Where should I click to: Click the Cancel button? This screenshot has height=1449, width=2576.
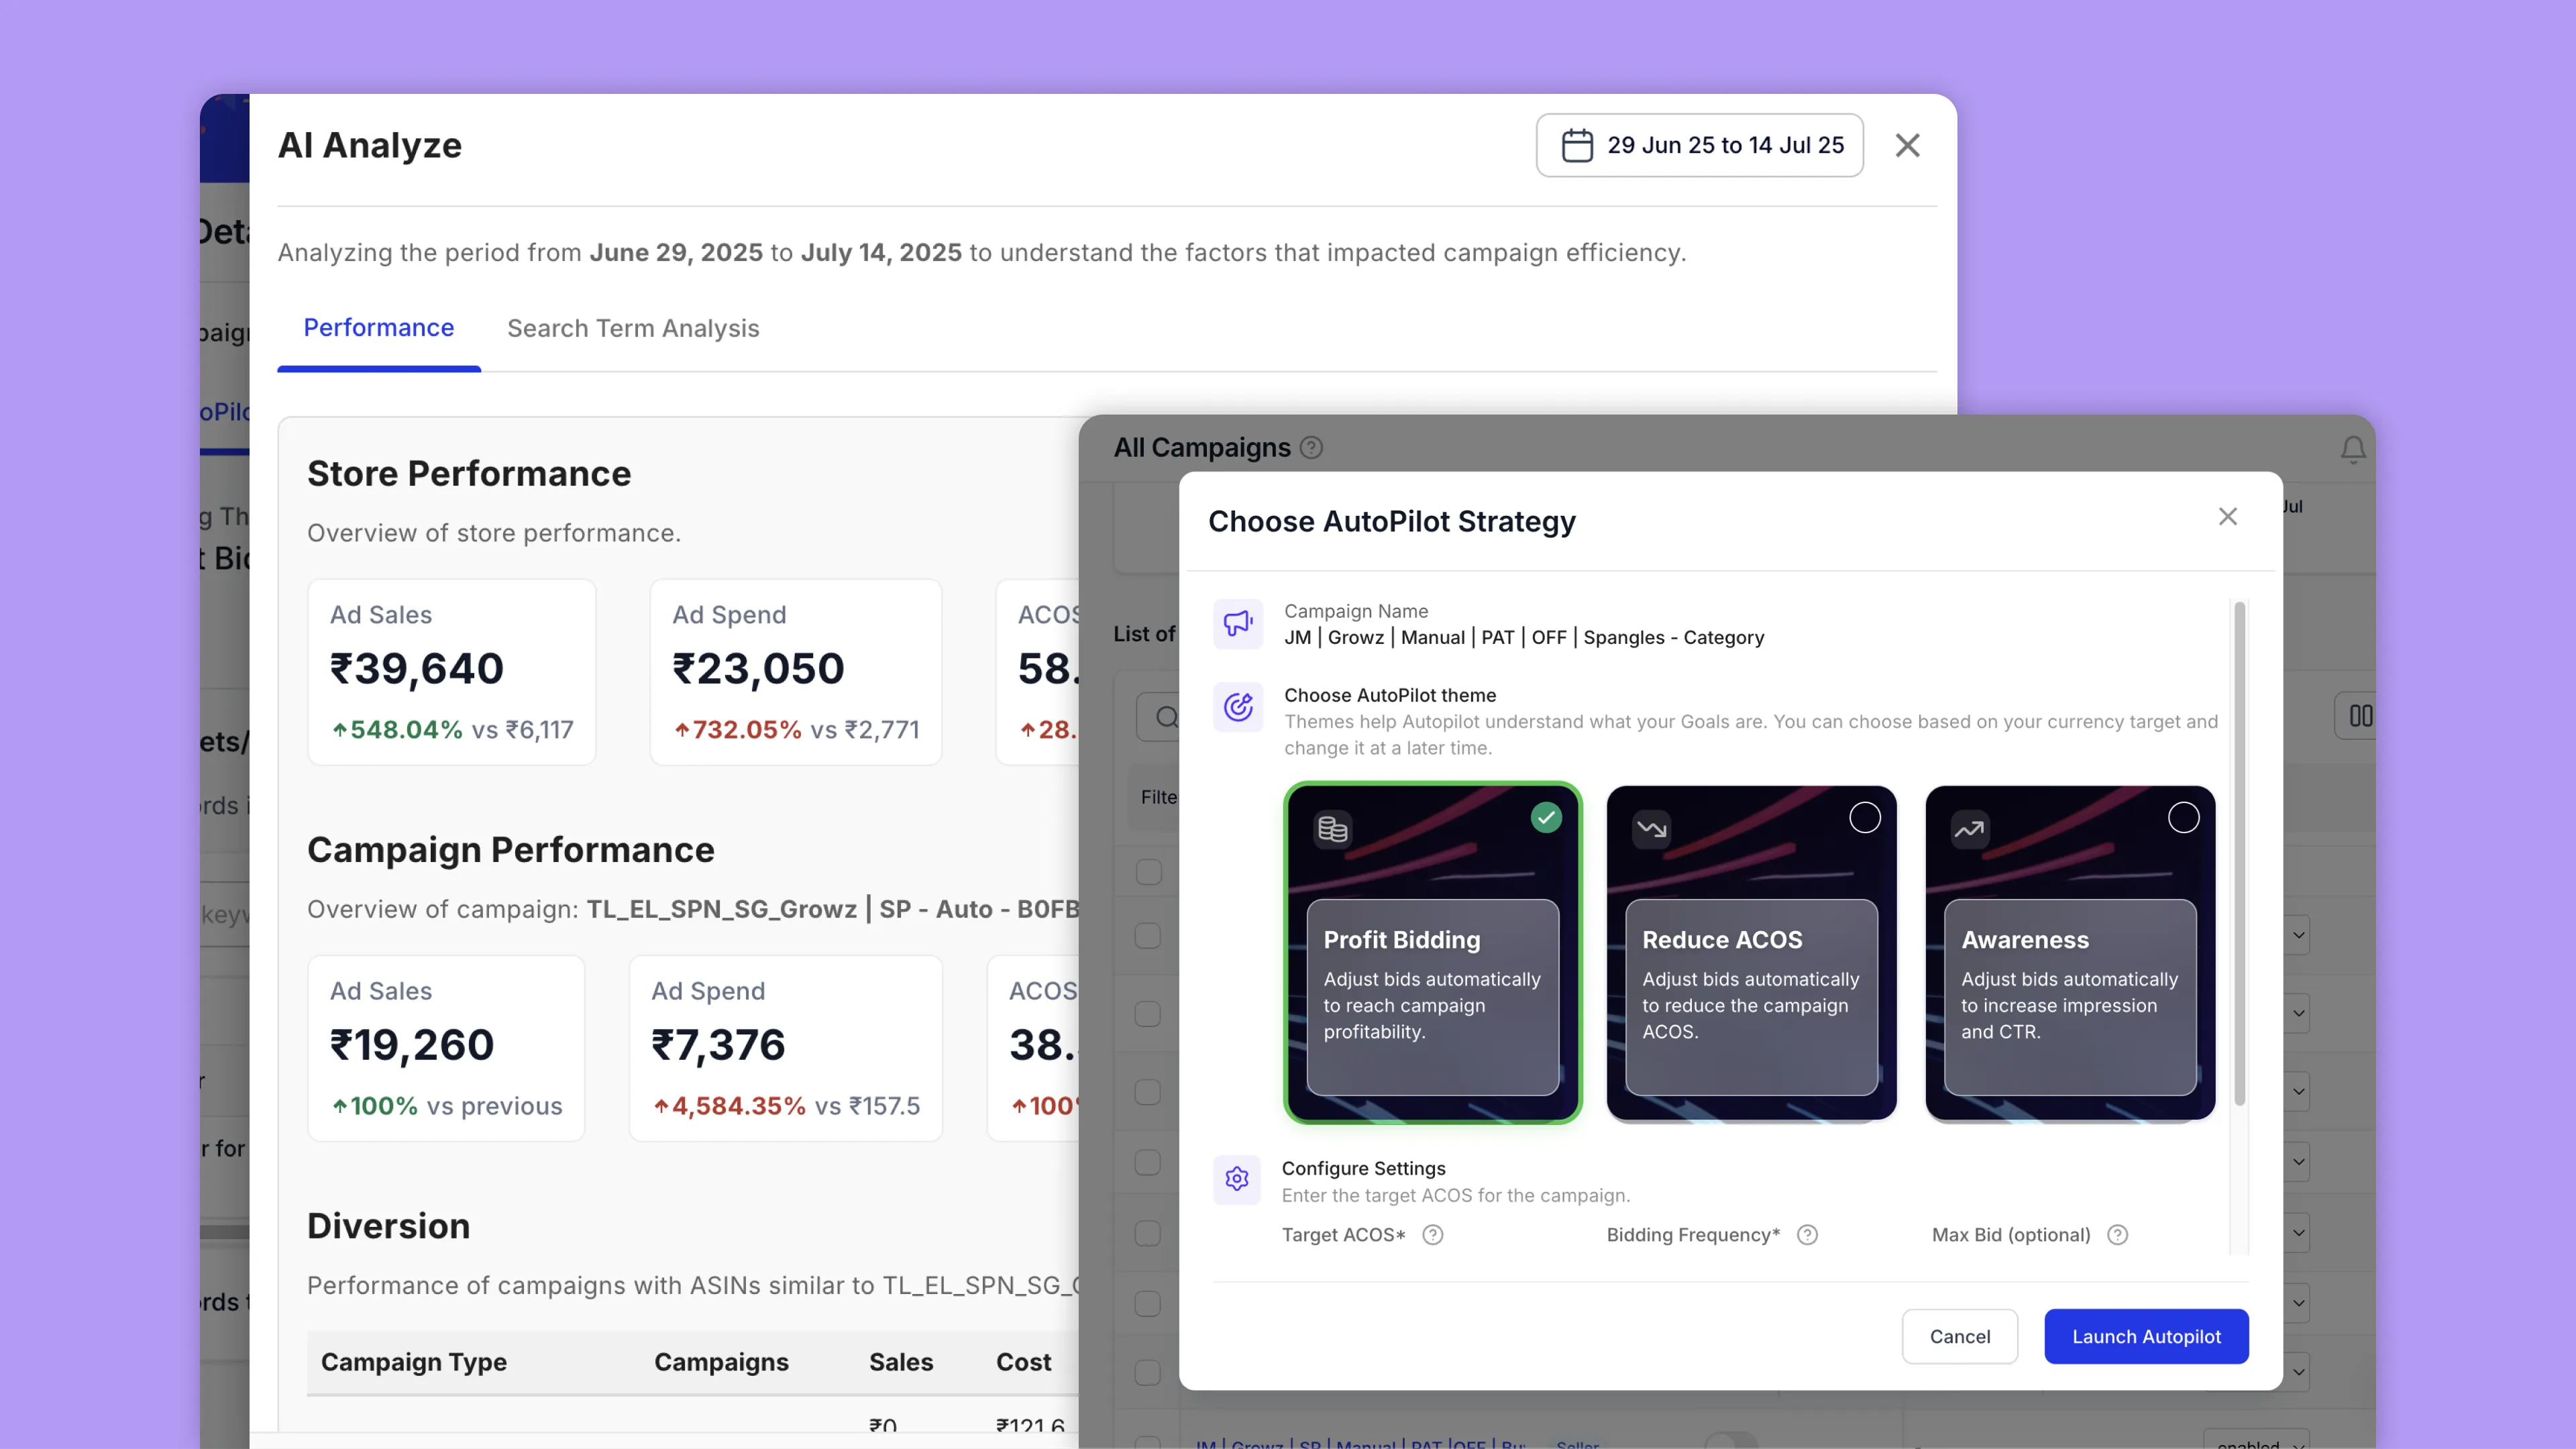click(1959, 1337)
